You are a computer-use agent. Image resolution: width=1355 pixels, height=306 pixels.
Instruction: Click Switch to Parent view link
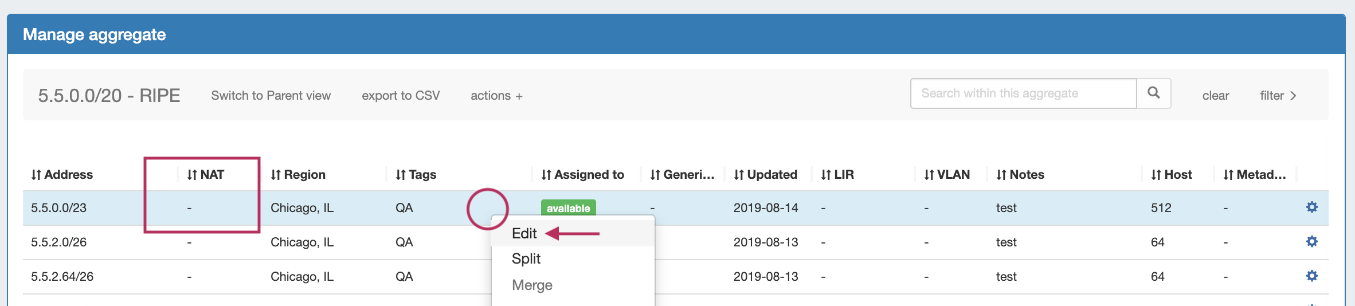pos(271,96)
